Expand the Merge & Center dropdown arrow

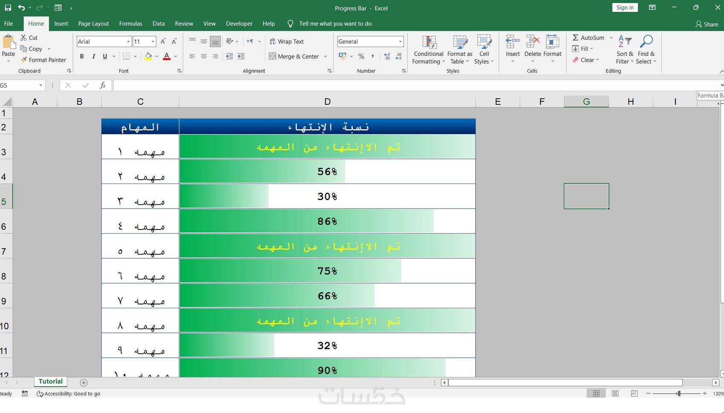325,56
